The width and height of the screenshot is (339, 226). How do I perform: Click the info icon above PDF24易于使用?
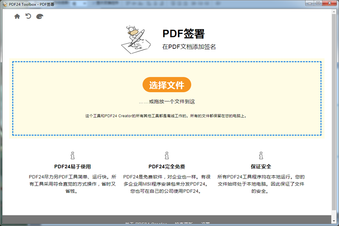[72, 156]
